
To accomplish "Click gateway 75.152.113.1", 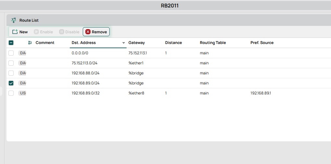I will pos(138,53).
